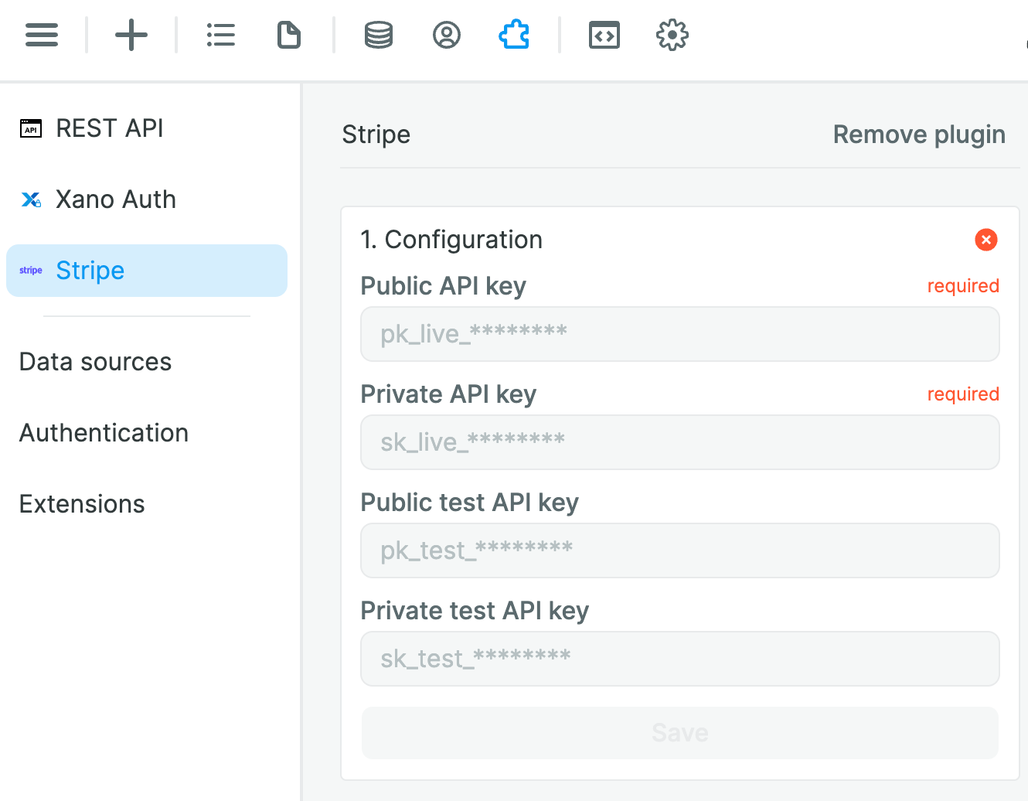Open the settings gear icon
1028x801 pixels.
(x=672, y=35)
